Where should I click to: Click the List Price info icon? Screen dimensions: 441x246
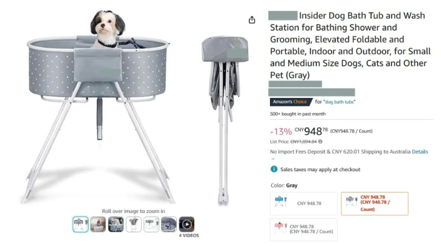pyautogui.click(x=320, y=142)
